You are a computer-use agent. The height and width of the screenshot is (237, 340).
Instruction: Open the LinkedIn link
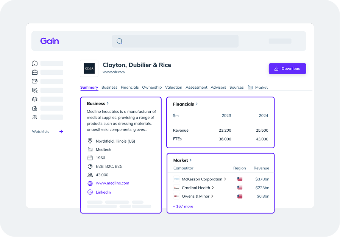click(103, 192)
